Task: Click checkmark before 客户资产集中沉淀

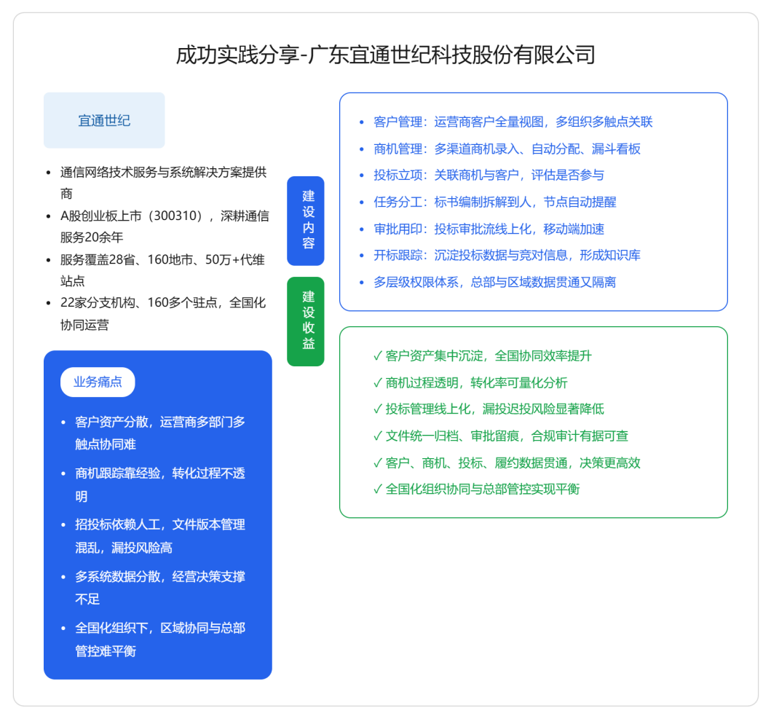Action: click(x=378, y=355)
